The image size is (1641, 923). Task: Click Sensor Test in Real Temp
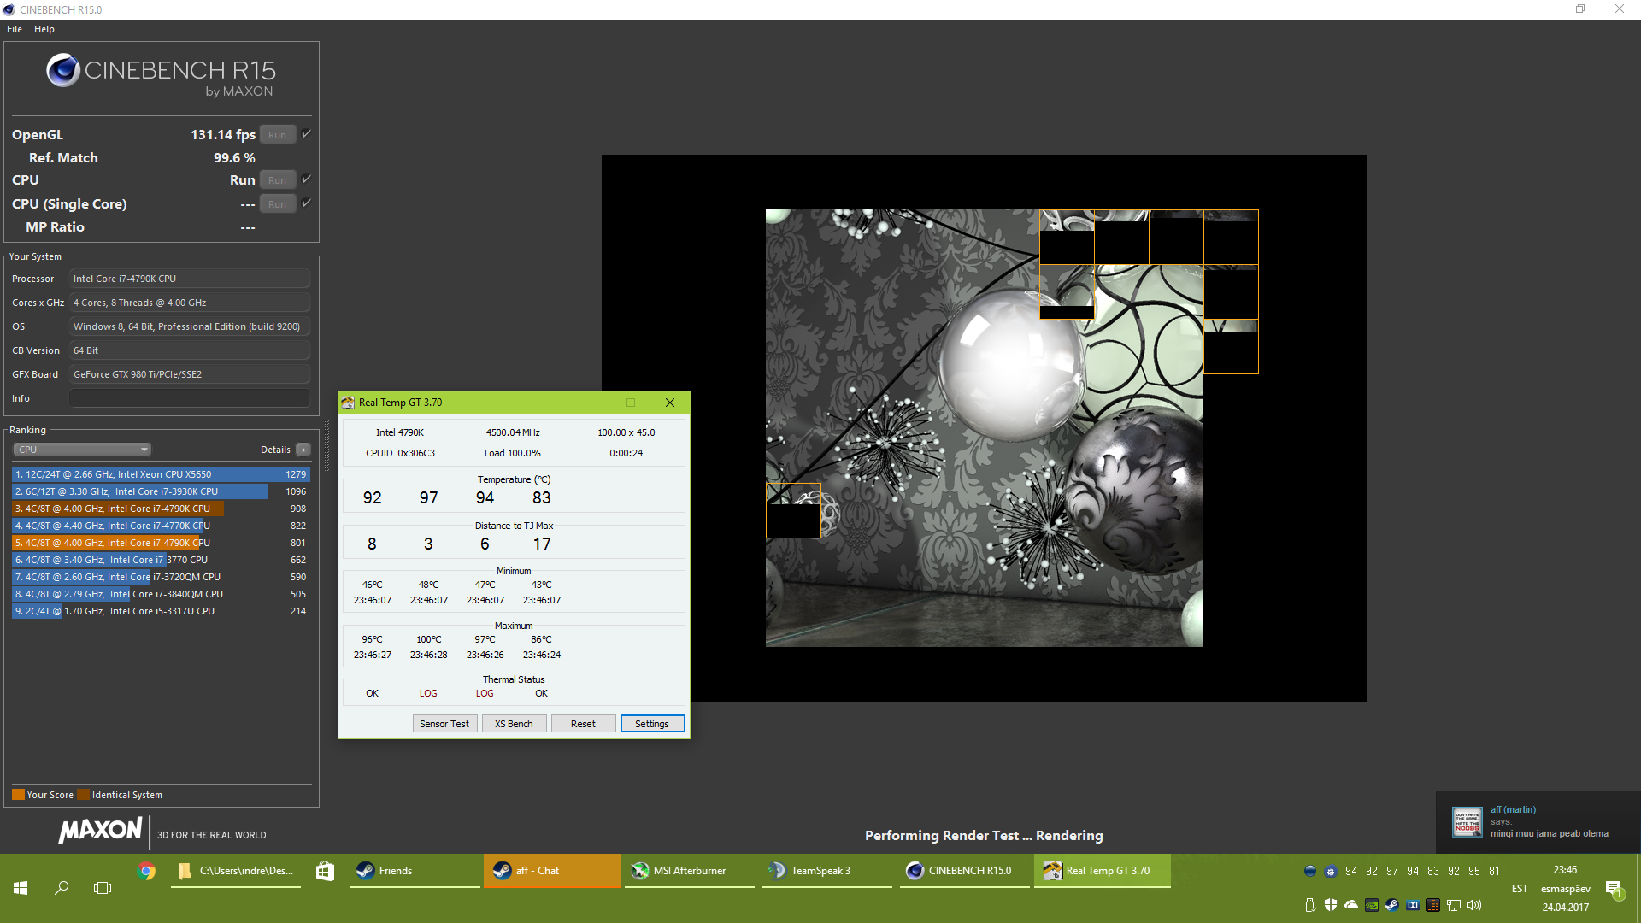pos(444,724)
